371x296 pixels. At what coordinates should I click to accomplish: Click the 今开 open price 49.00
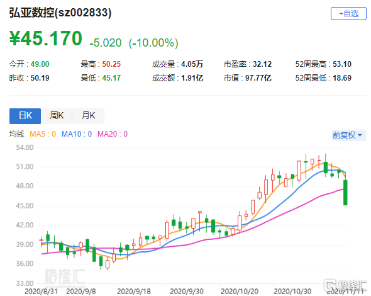40,64
